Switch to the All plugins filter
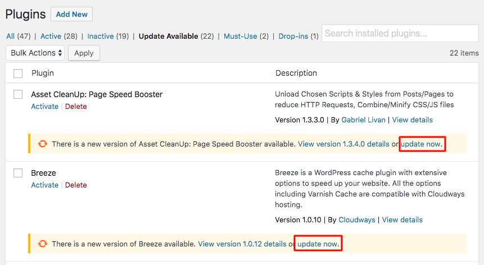Viewport: 484px width, 265px height. (11, 36)
